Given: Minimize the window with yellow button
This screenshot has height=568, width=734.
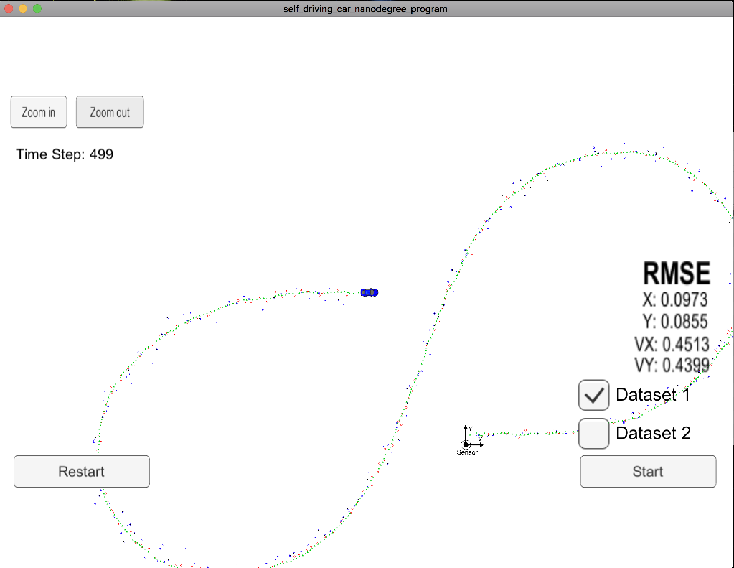Looking at the screenshot, I should coord(23,9).
